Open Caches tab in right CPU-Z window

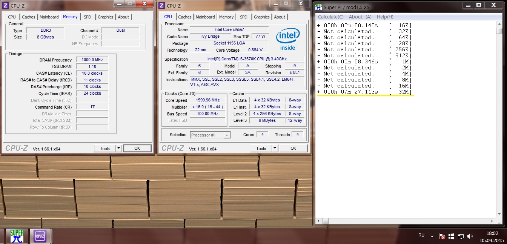click(x=185, y=17)
